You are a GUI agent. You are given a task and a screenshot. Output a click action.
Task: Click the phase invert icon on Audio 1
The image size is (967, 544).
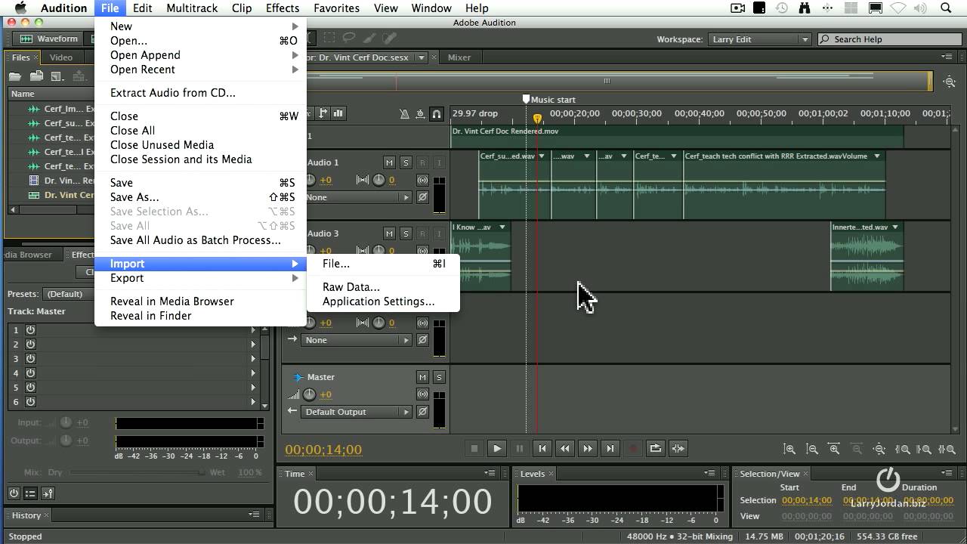click(422, 197)
